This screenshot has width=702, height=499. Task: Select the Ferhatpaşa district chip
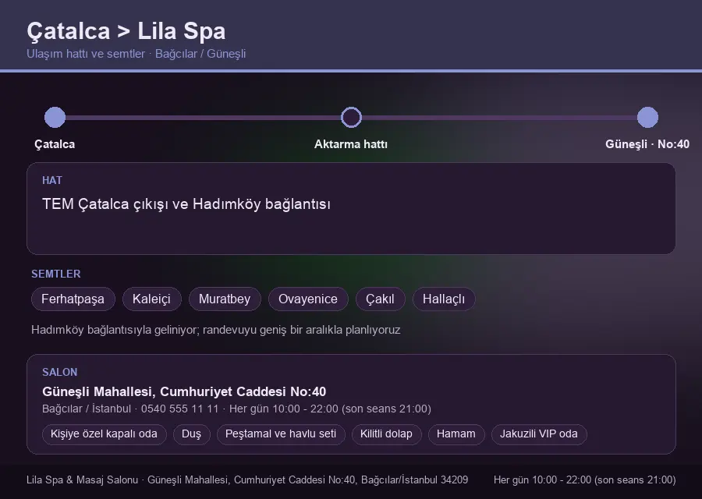click(73, 299)
